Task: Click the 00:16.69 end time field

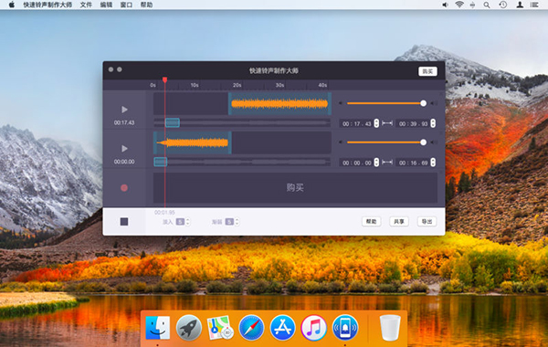Action: [413, 163]
